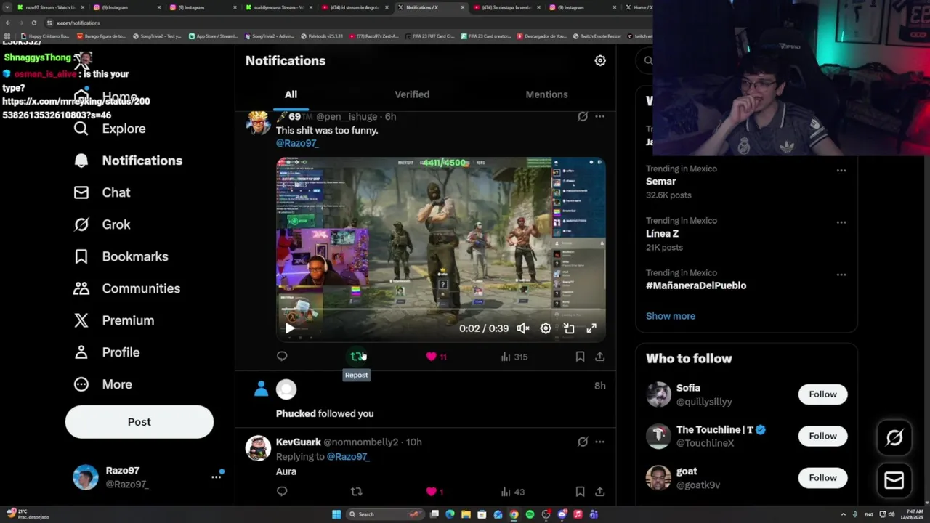This screenshot has height=523, width=930.
Task: Bookmark KevGuark's Aura post
Action: [580, 492]
